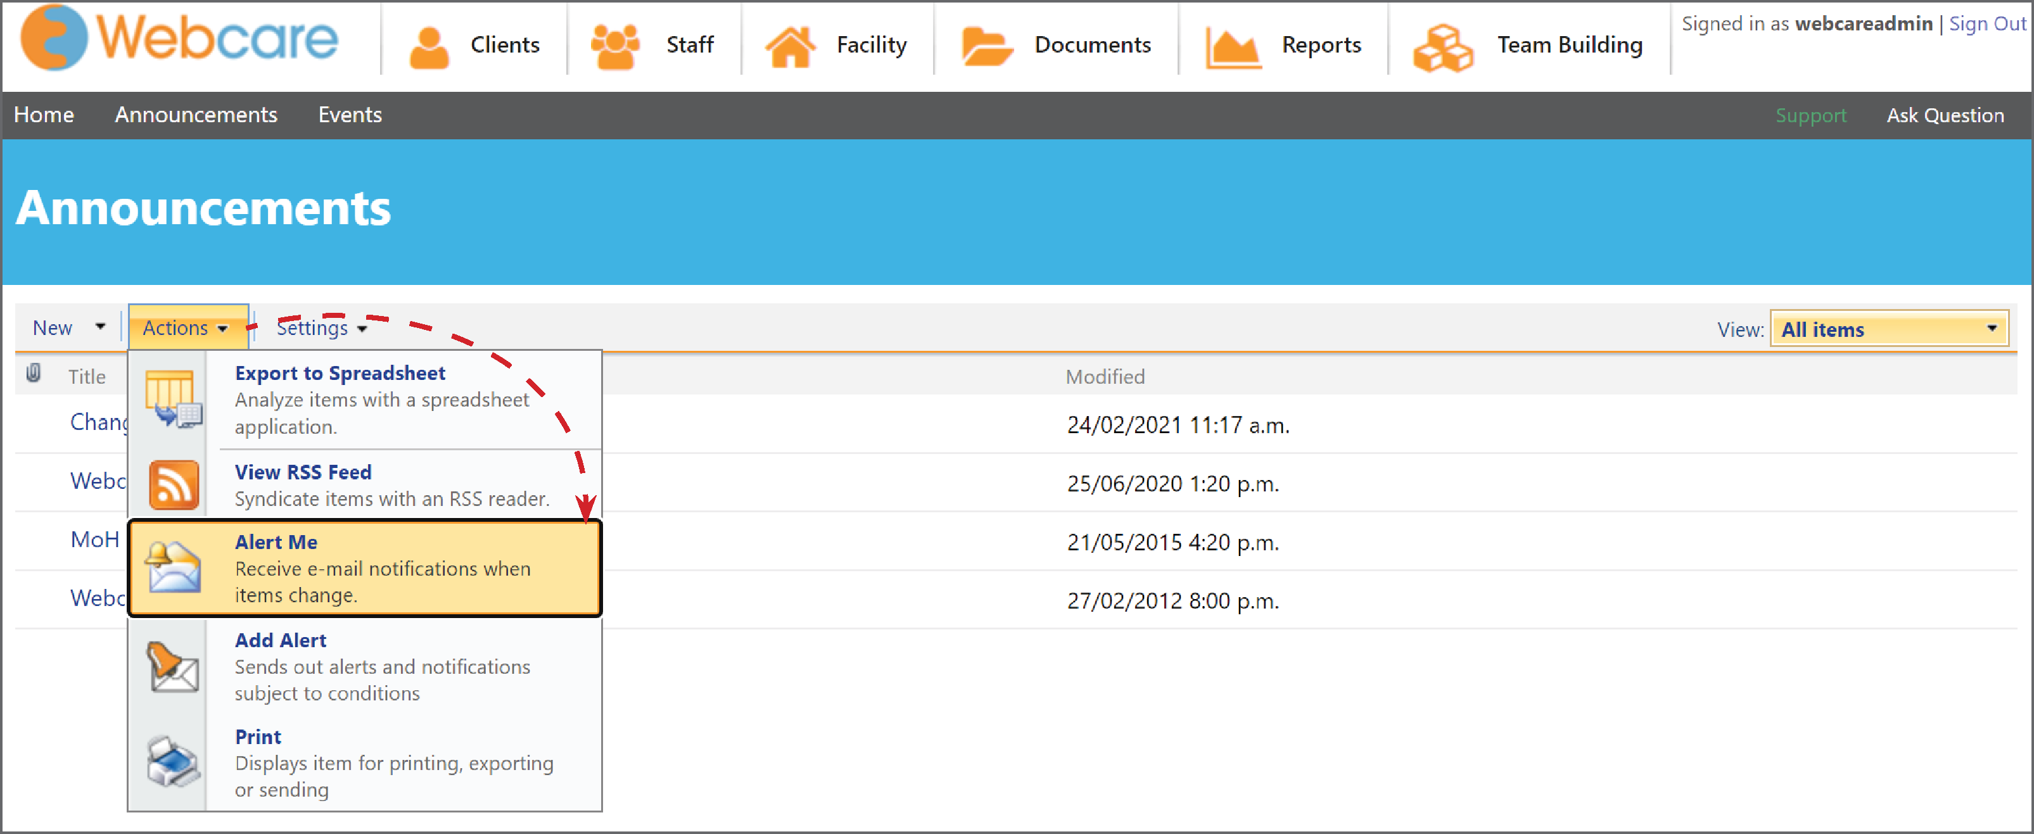The width and height of the screenshot is (2034, 834).
Task: Open the Support link
Action: (x=1810, y=116)
